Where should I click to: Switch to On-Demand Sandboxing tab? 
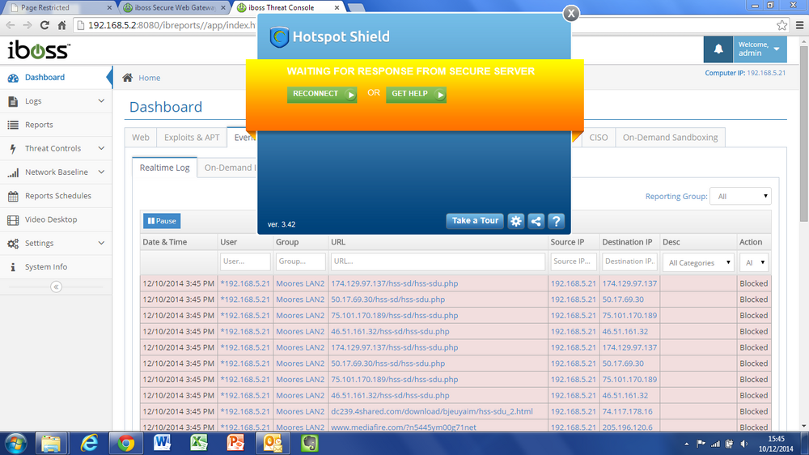pos(670,138)
